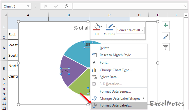This screenshot has height=110, width=189.
Task: Open the Chart Filters funnel button
Action: [166, 47]
